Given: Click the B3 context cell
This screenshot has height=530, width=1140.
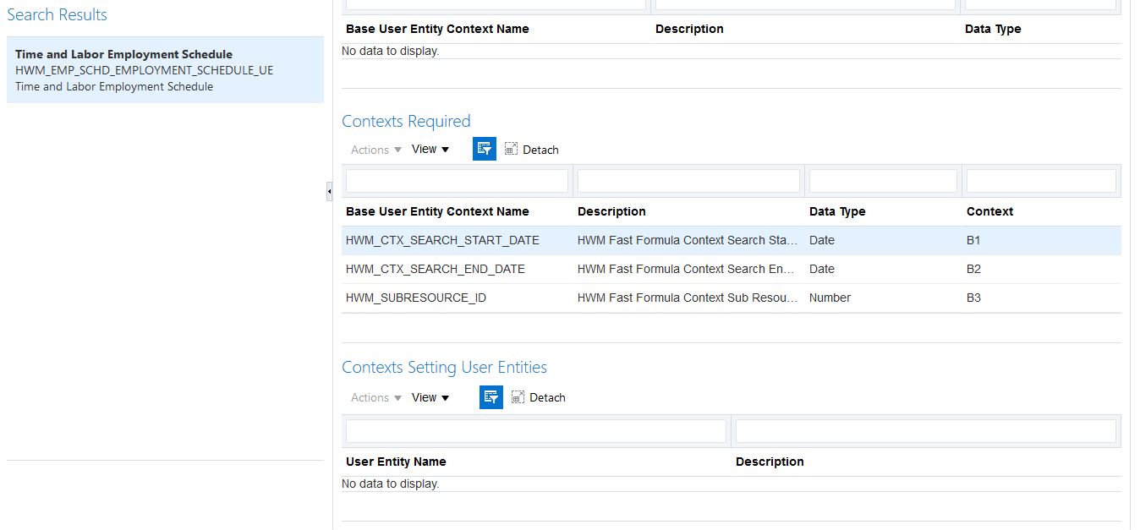Looking at the screenshot, I should 973,298.
